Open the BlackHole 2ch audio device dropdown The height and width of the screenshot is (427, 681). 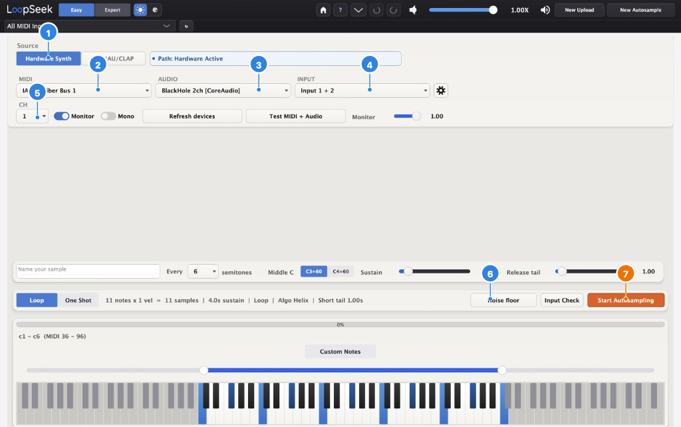click(x=223, y=90)
